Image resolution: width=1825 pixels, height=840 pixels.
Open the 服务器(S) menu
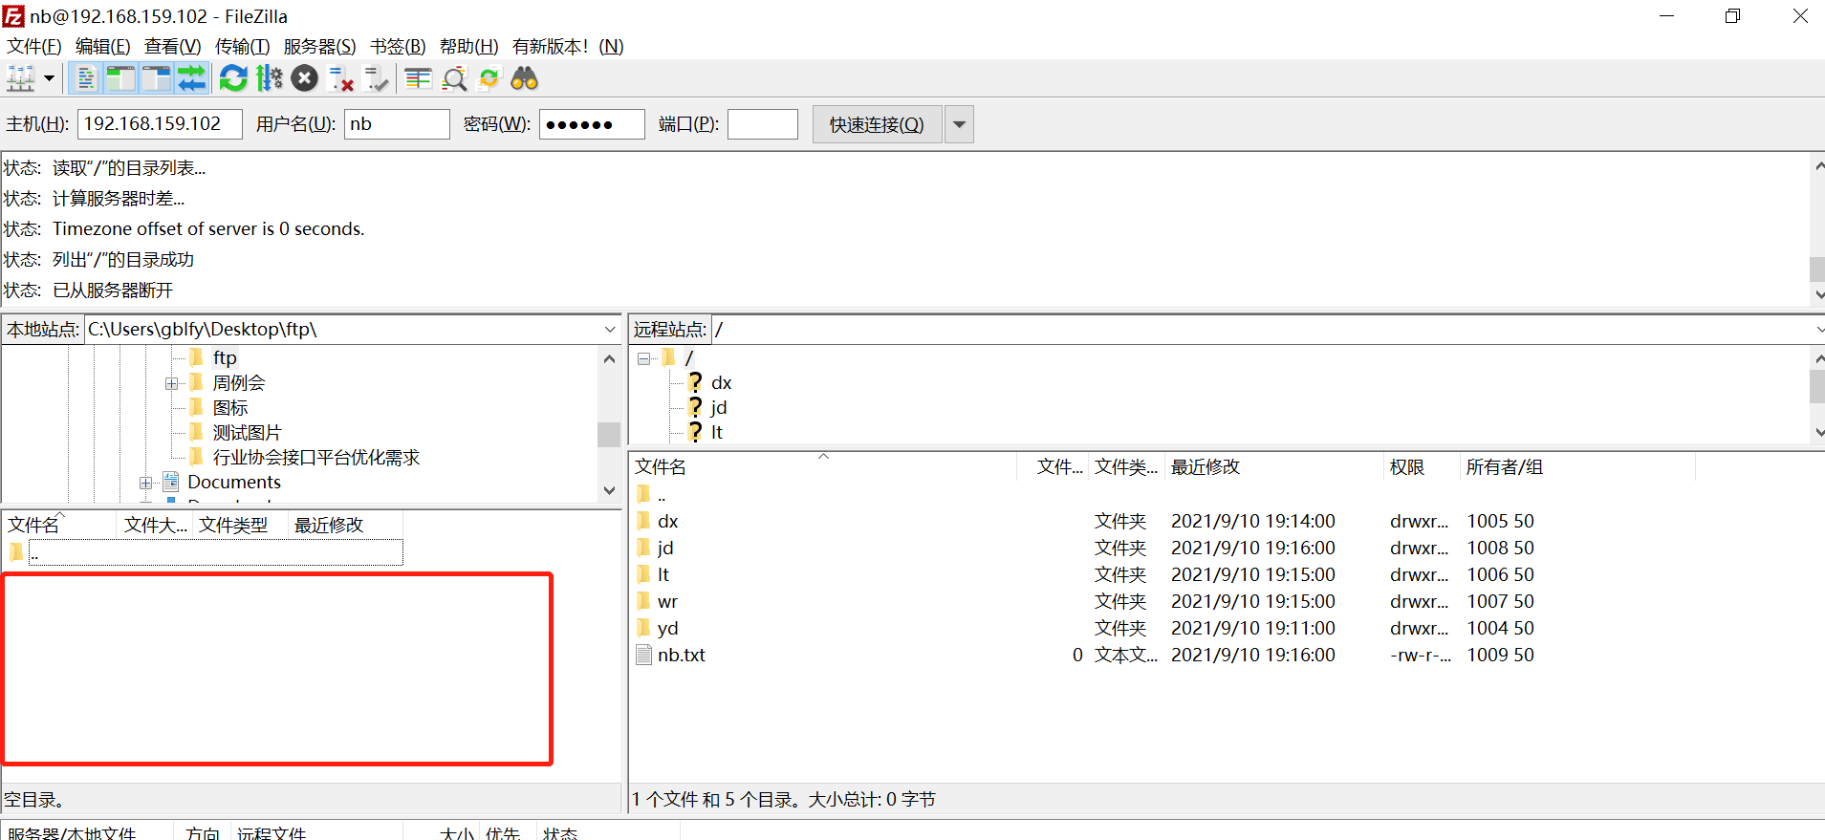(319, 46)
